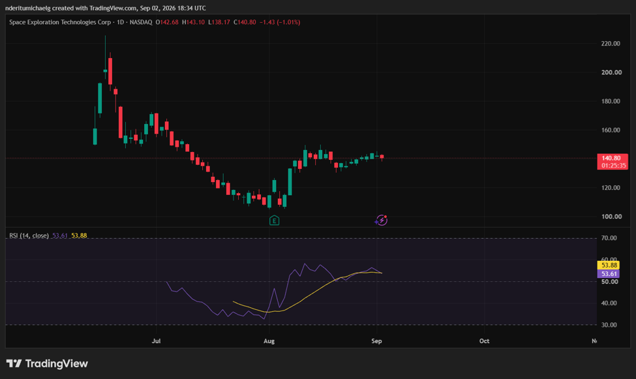Click the purple lightning event icon
Screen dimensions: 636x379
tap(381, 220)
